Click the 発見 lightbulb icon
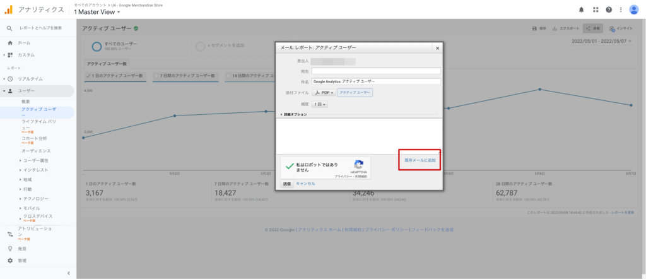The height and width of the screenshot is (279, 646). 10,249
